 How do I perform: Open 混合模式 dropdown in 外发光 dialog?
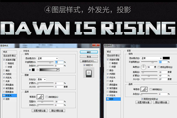(48, 58)
